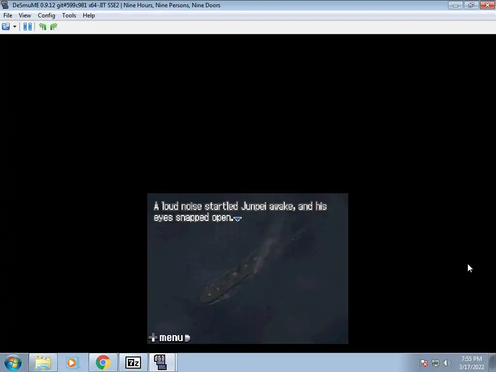Close the DeSmuME window
This screenshot has width=496, height=372.
tap(487, 5)
